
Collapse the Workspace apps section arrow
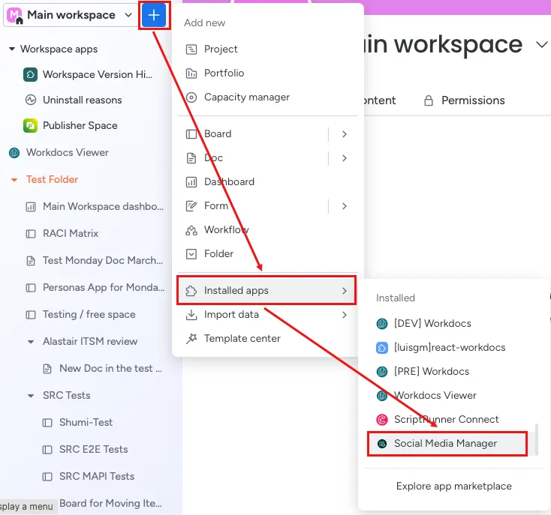(x=12, y=49)
